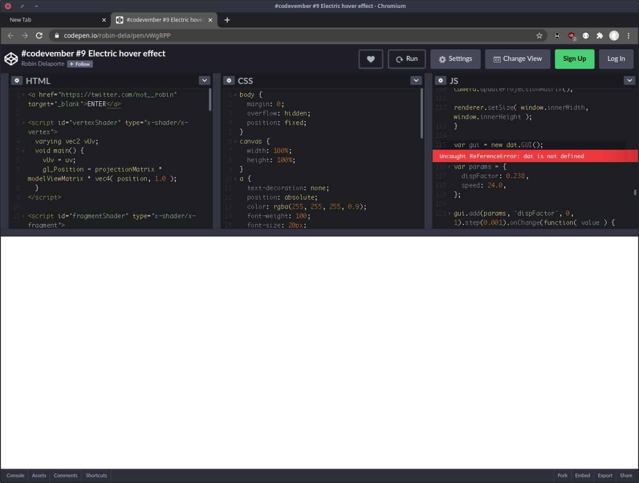Image resolution: width=639 pixels, height=483 pixels.
Task: Open Robin Delaporte's profile link
Action: [x=43, y=64]
